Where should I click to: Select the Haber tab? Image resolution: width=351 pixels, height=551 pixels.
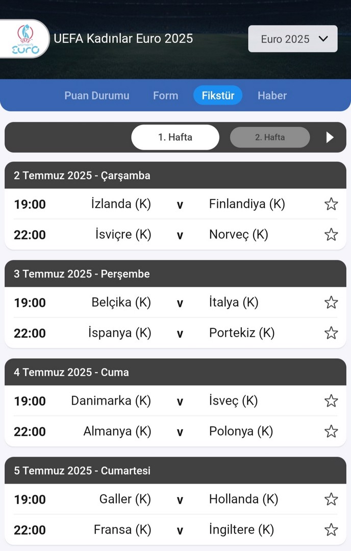tap(272, 95)
